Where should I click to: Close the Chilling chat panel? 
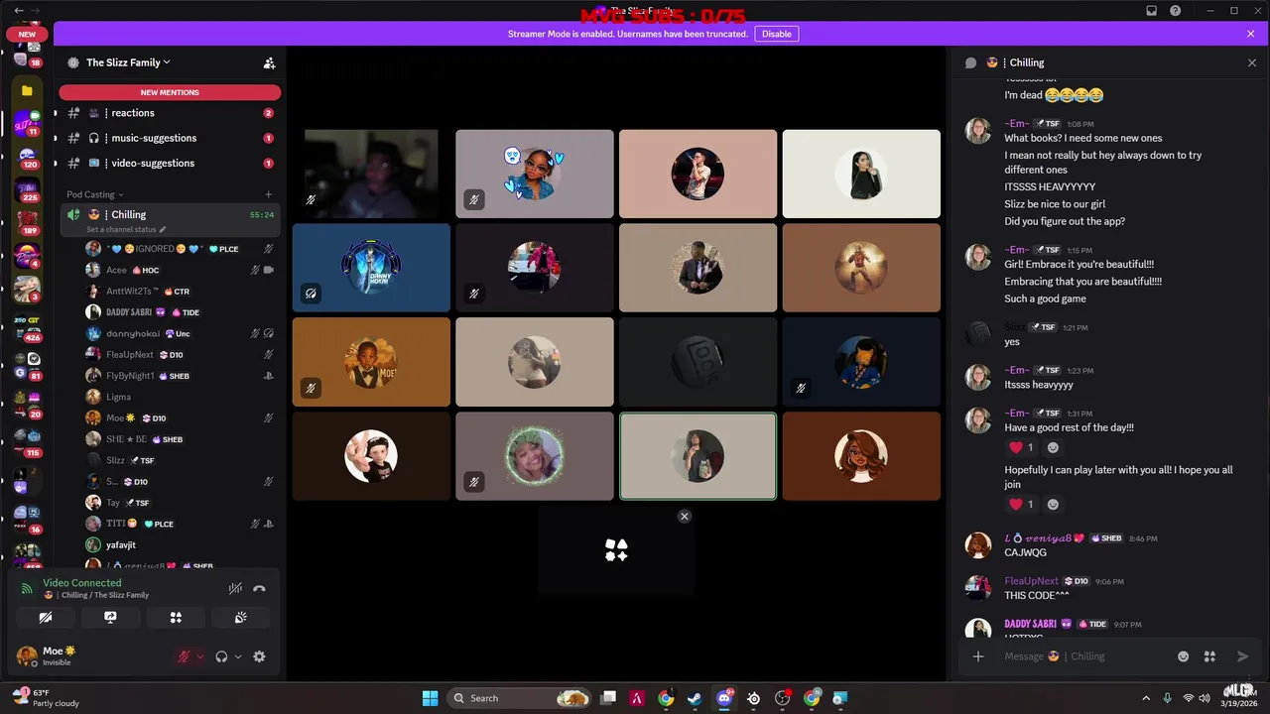click(1251, 62)
